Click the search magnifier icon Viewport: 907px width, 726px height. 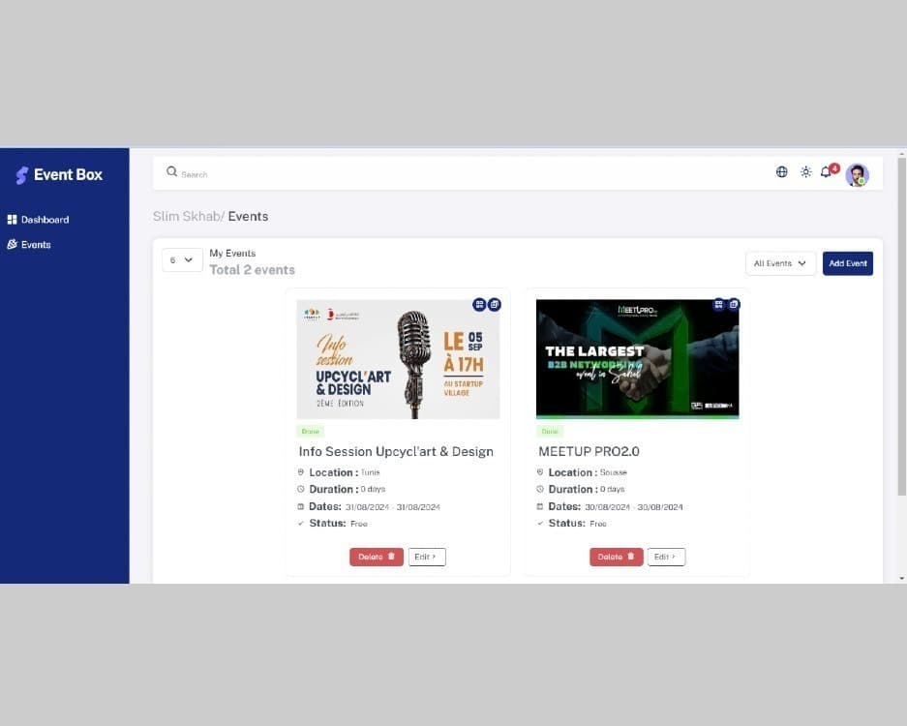click(171, 172)
